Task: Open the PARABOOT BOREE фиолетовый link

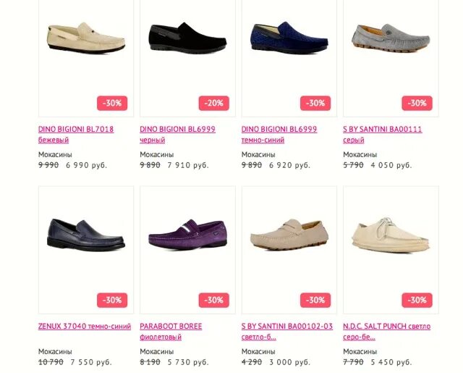Action: click(171, 332)
